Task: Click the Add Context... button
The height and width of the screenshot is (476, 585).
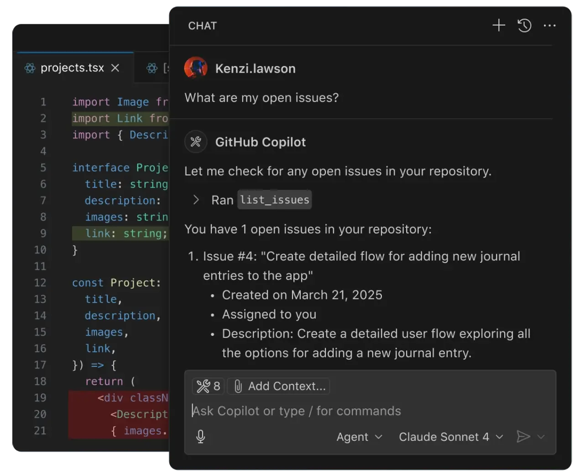Action: click(x=279, y=386)
